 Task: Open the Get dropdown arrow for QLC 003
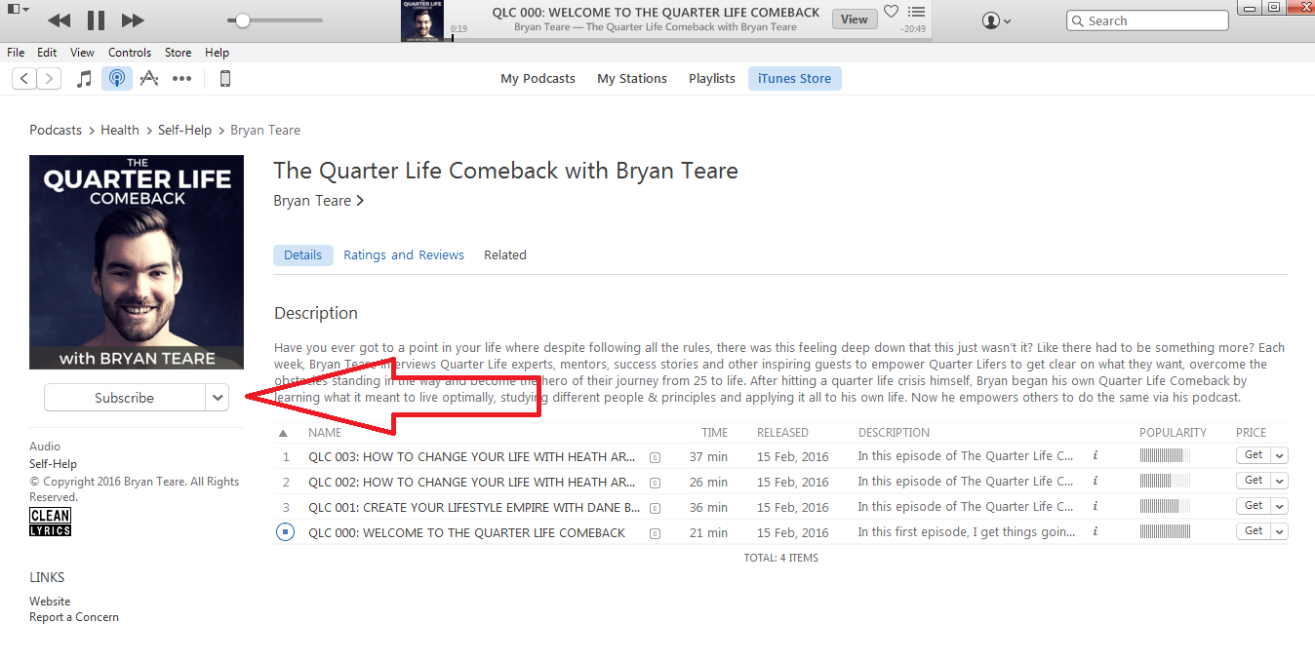coord(1280,455)
